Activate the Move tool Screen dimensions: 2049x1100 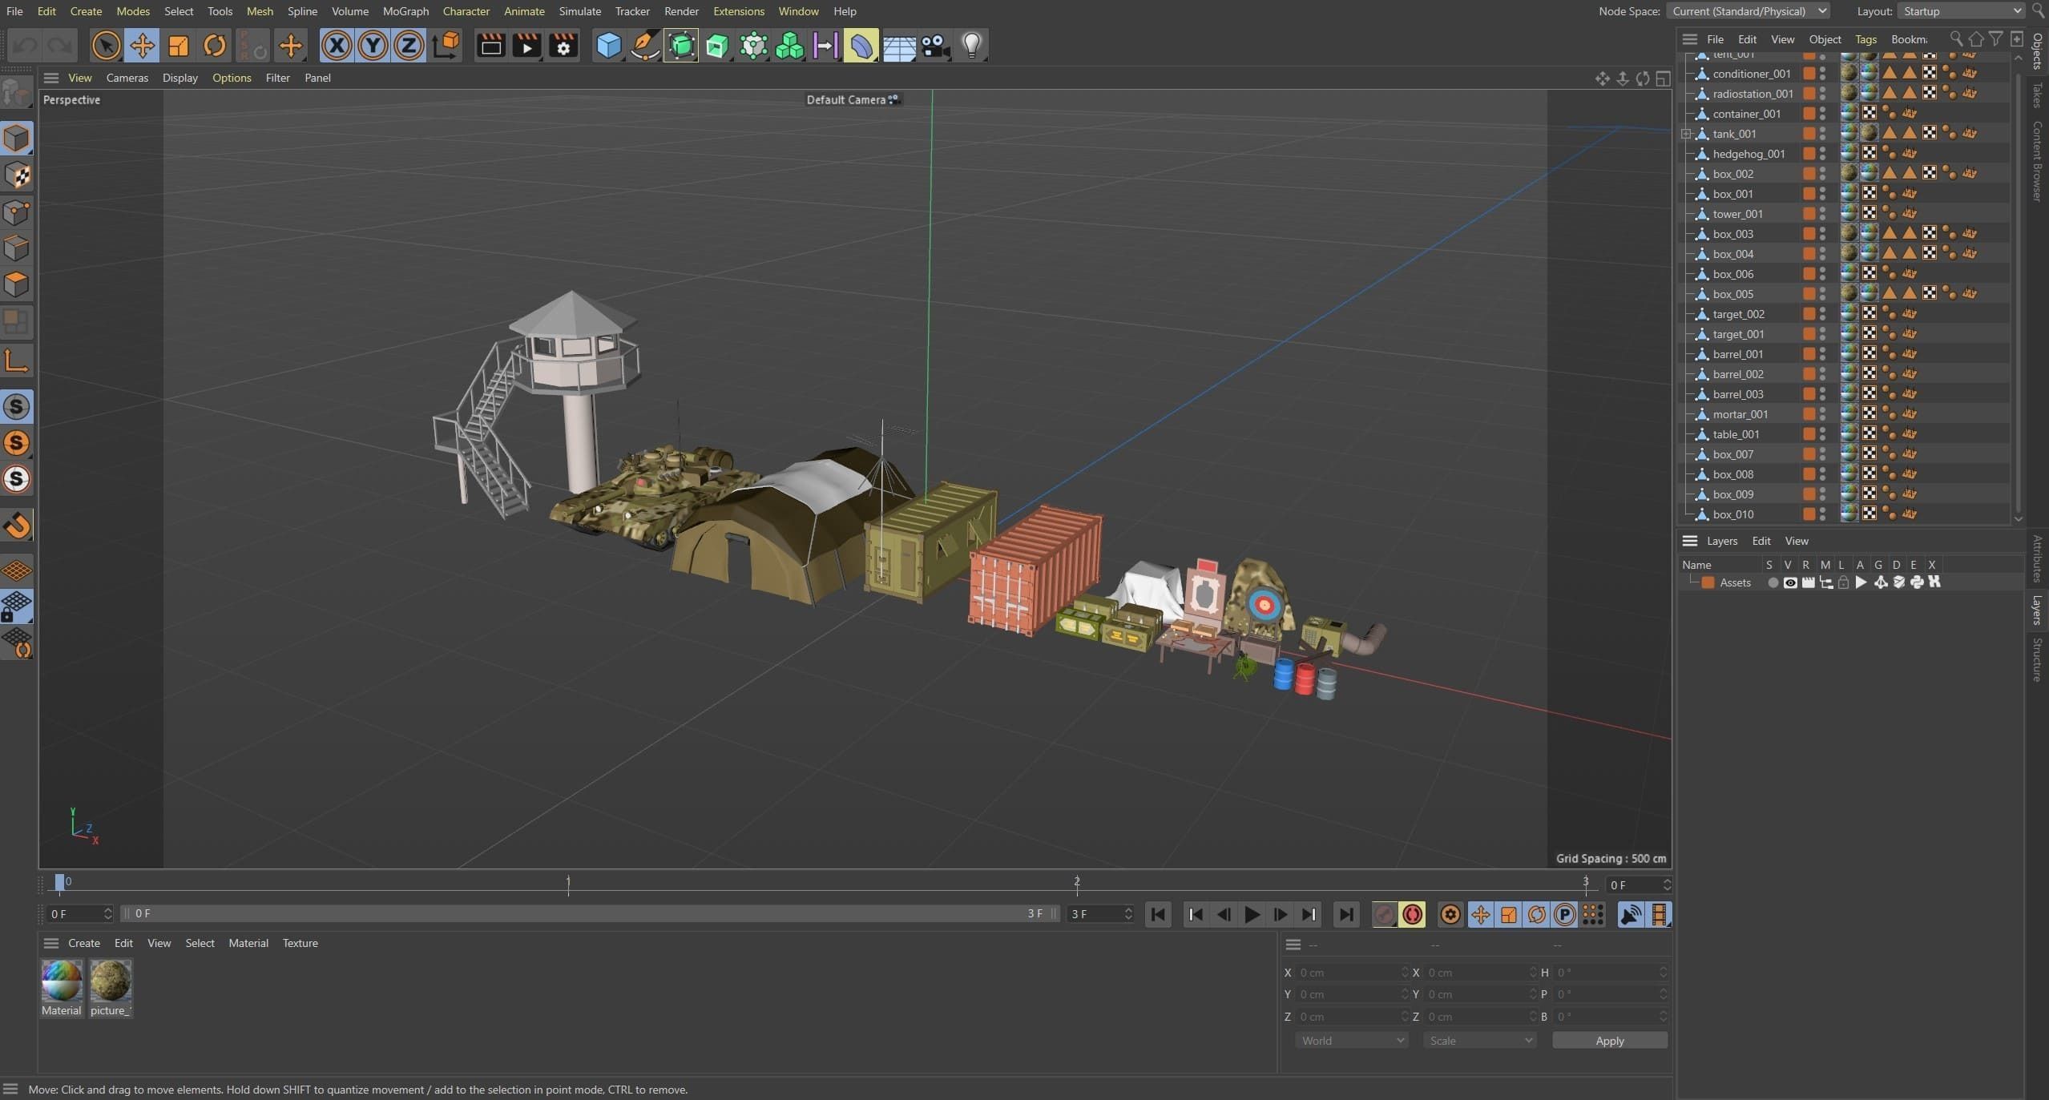(142, 46)
